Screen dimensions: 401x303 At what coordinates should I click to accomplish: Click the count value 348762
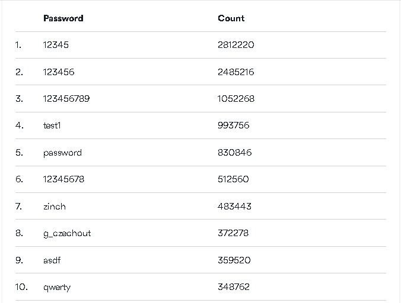click(234, 287)
